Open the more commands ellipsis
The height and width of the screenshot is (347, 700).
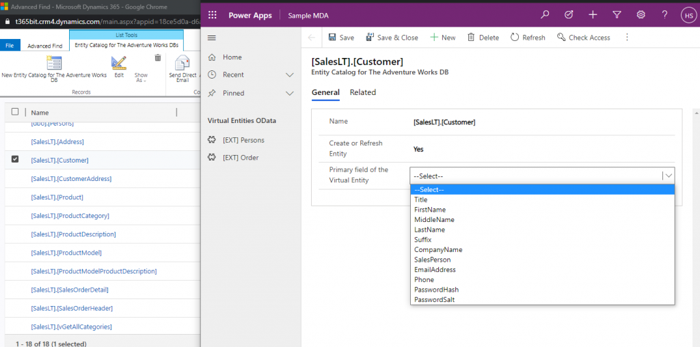tap(627, 38)
